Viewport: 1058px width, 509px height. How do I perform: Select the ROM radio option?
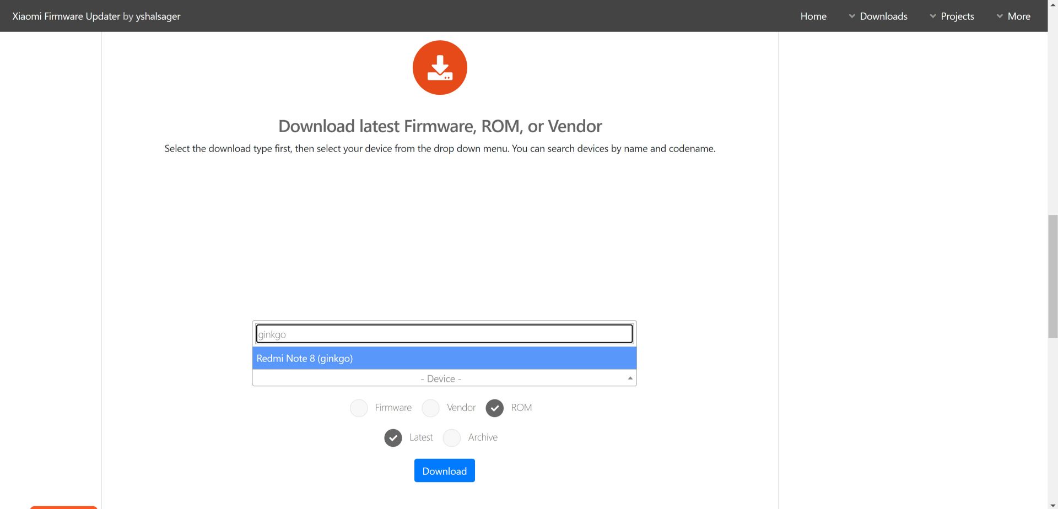coord(494,408)
